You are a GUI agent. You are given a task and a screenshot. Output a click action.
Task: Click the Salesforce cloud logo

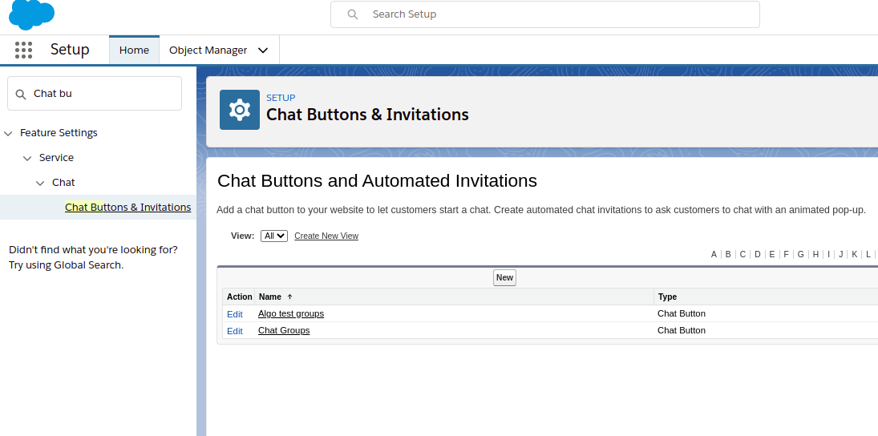(x=31, y=14)
